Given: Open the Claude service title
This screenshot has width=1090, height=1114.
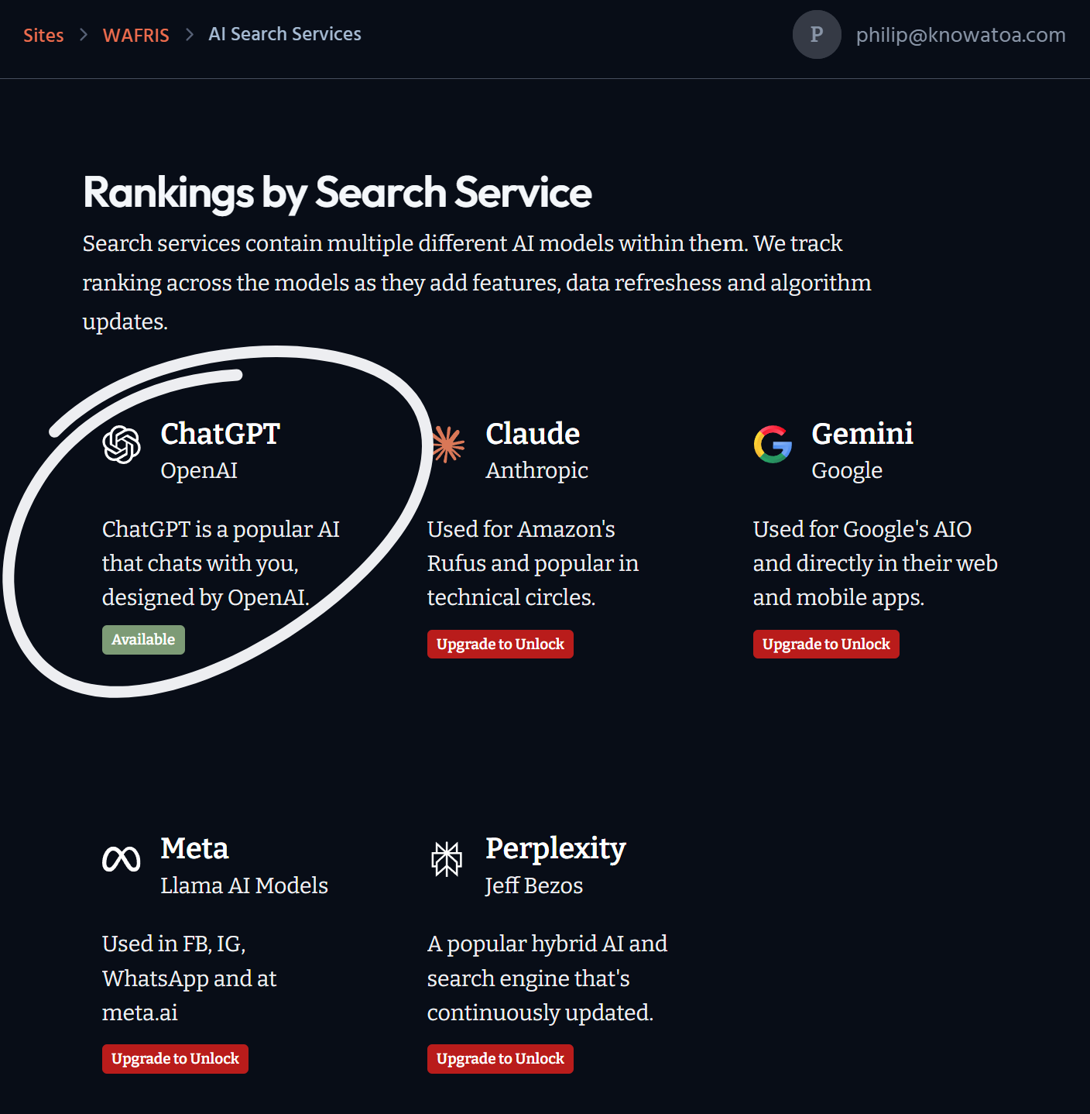Looking at the screenshot, I should (x=533, y=434).
